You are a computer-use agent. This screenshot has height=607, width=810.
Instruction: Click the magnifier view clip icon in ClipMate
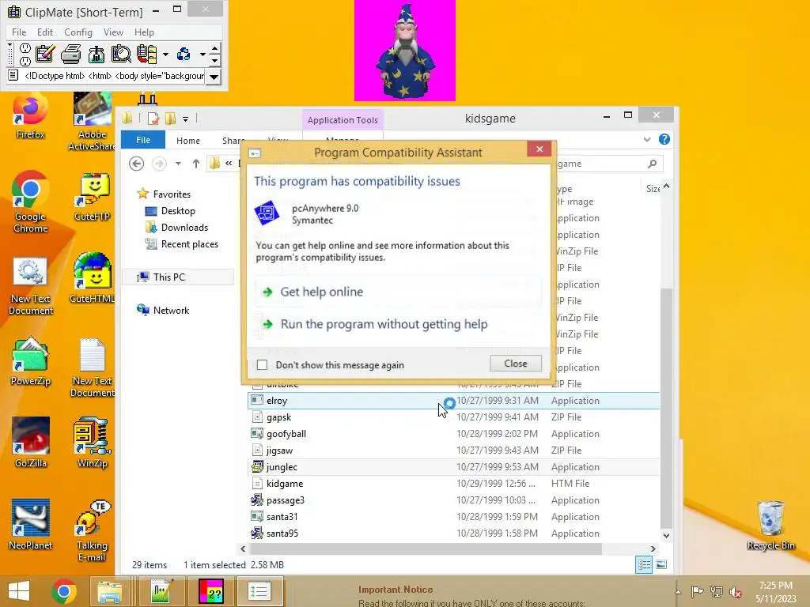[121, 54]
